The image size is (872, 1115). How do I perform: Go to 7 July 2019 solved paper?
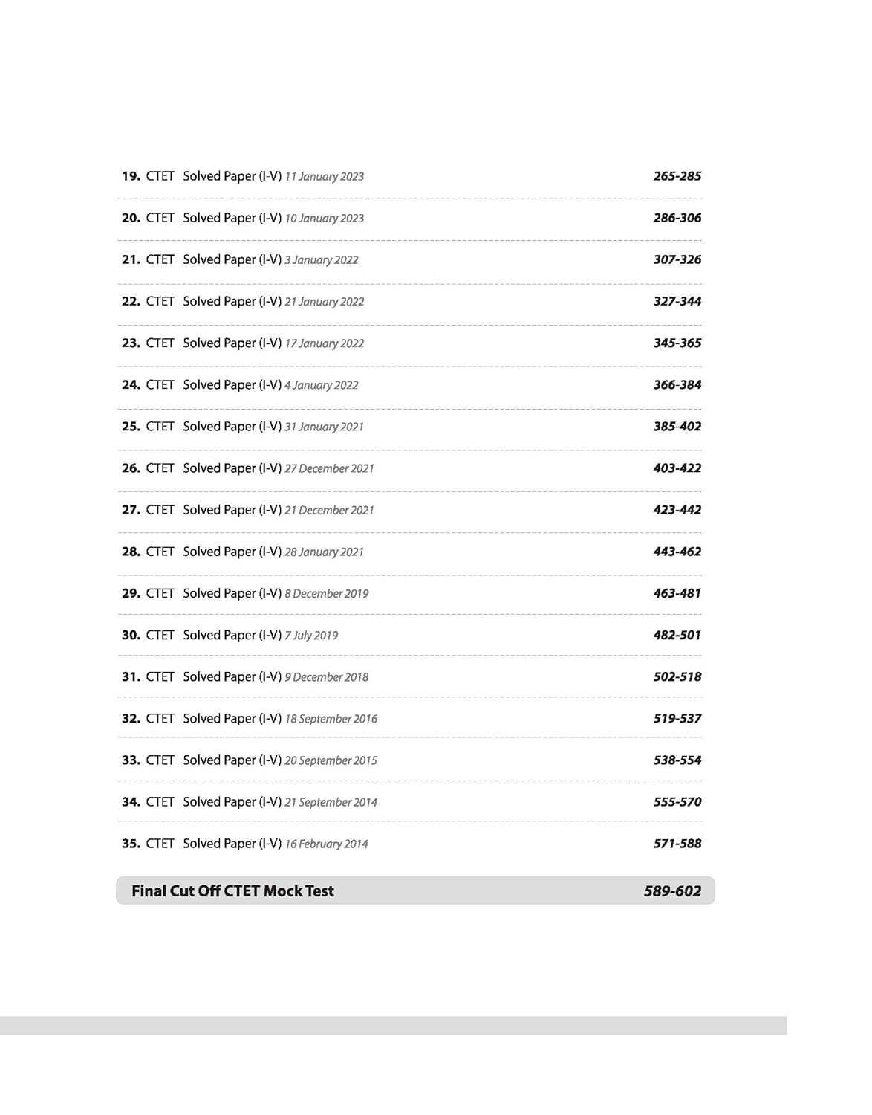(x=411, y=636)
